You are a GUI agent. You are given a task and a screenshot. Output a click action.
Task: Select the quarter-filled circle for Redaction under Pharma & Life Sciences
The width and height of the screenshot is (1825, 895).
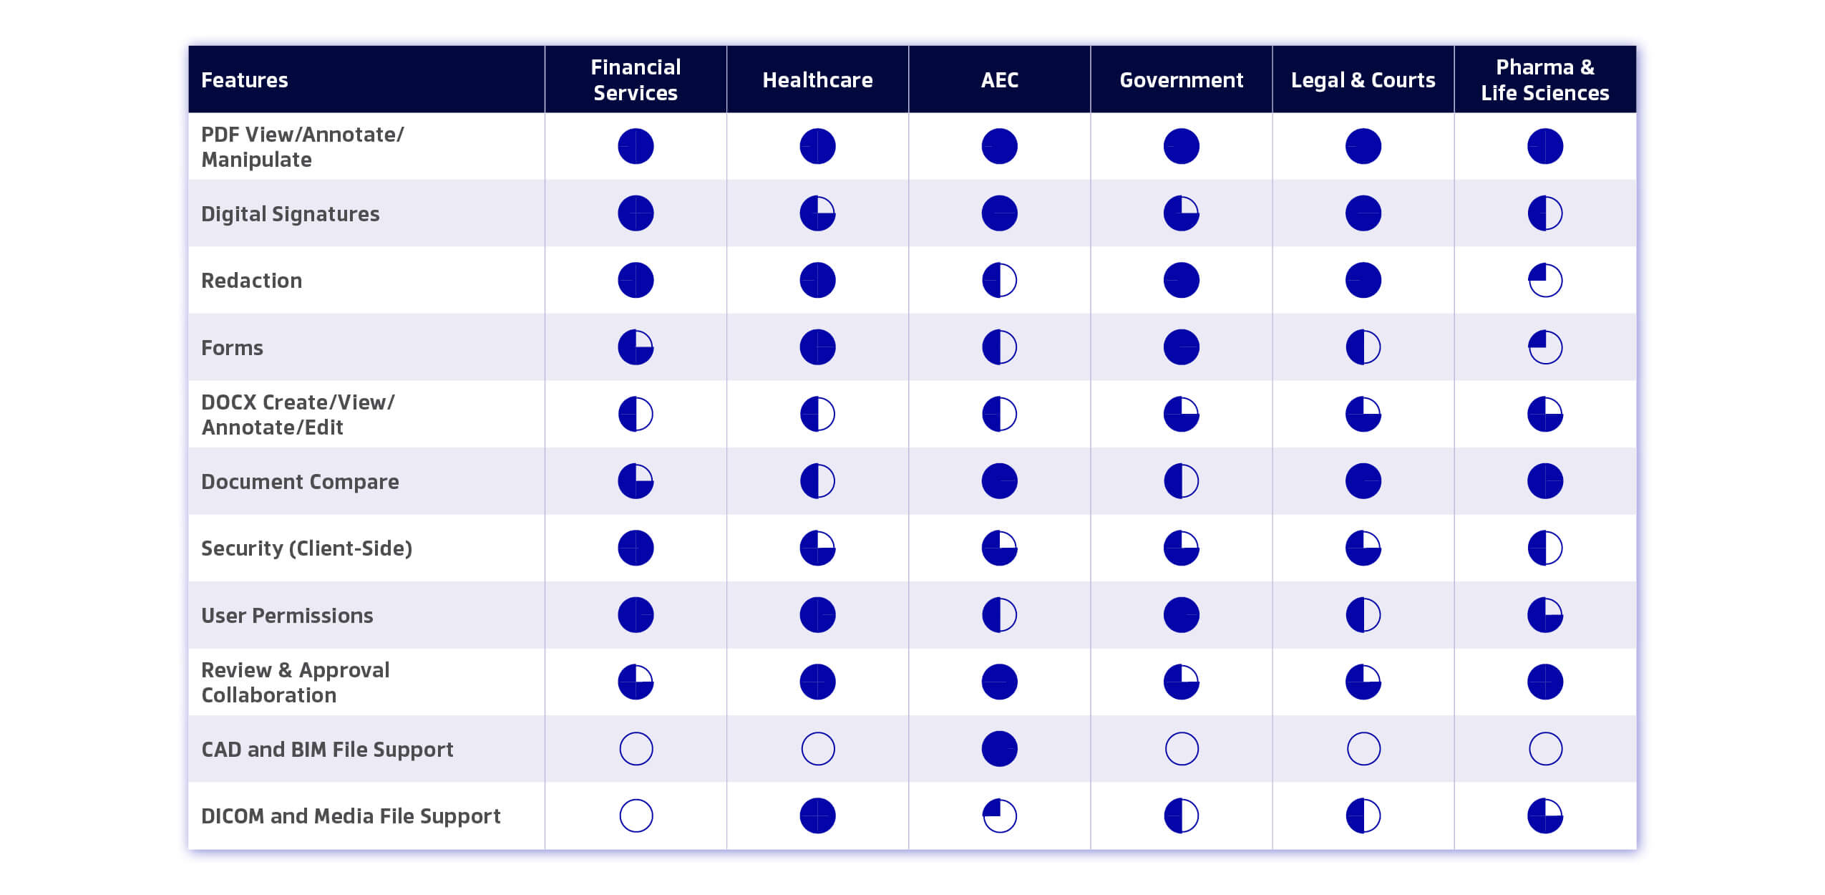(1544, 280)
